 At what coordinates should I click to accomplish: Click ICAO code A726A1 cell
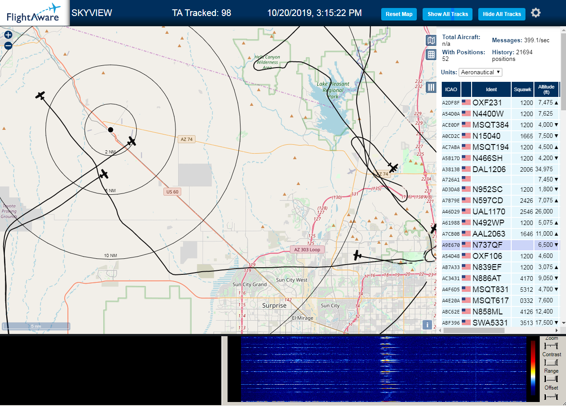click(451, 179)
